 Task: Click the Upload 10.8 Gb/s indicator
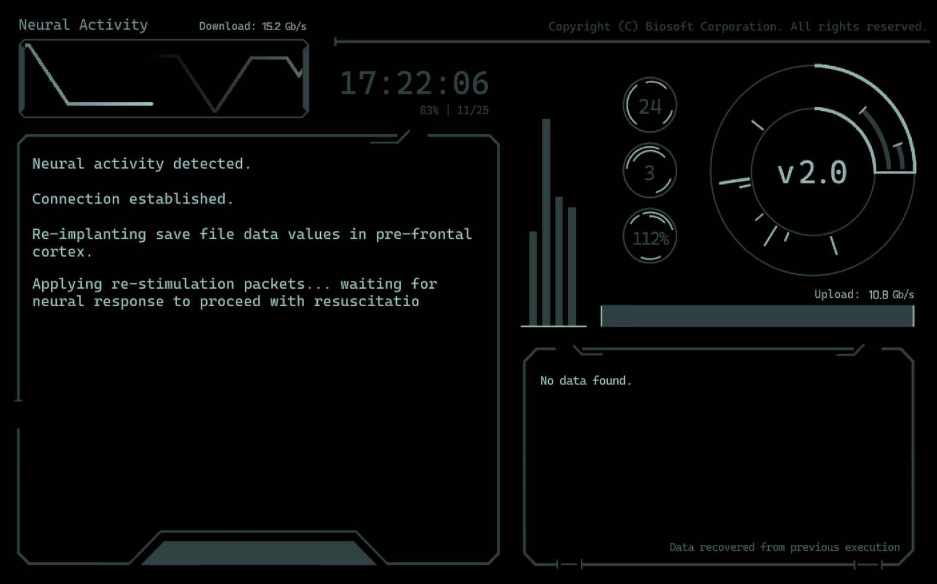pos(863,294)
